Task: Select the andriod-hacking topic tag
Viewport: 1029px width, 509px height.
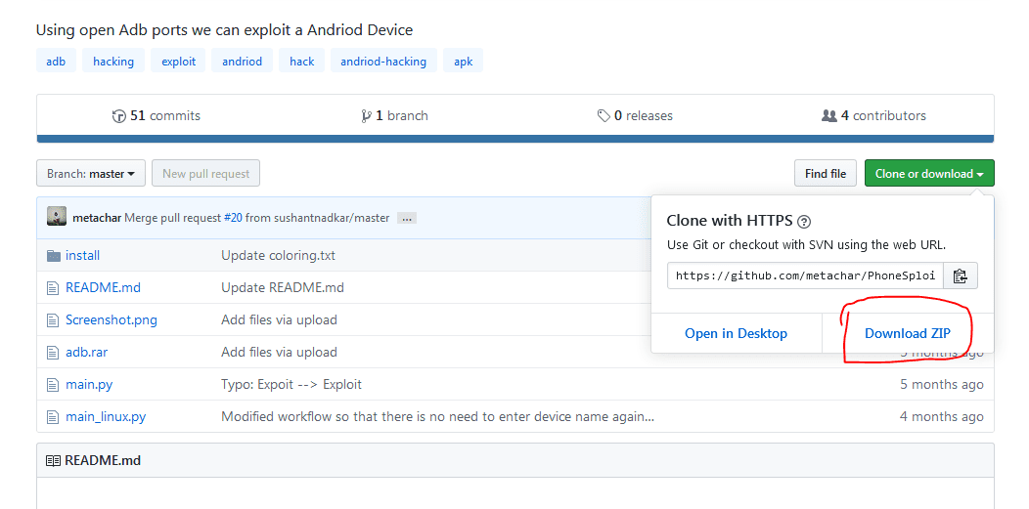Action: 383,62
